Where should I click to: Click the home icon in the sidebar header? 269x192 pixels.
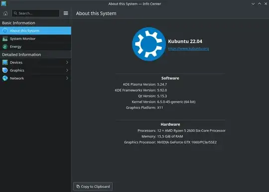click(5, 13)
